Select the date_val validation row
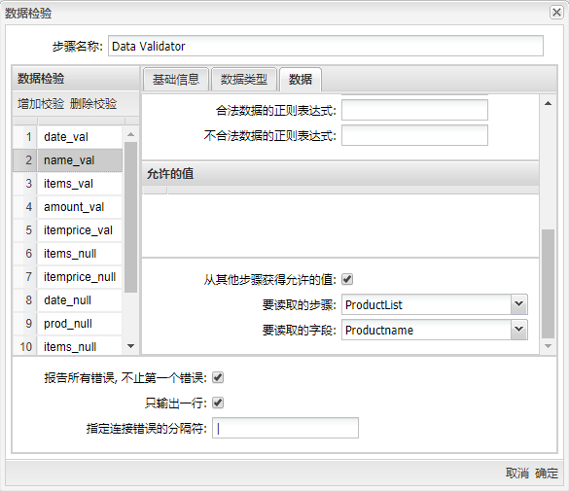 (x=68, y=137)
